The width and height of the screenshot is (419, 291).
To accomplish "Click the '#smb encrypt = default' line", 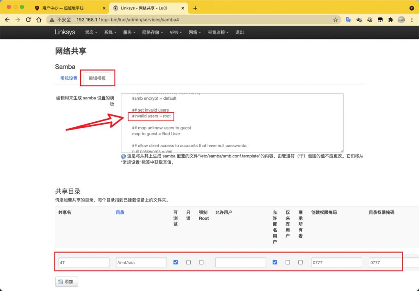I will click(154, 98).
